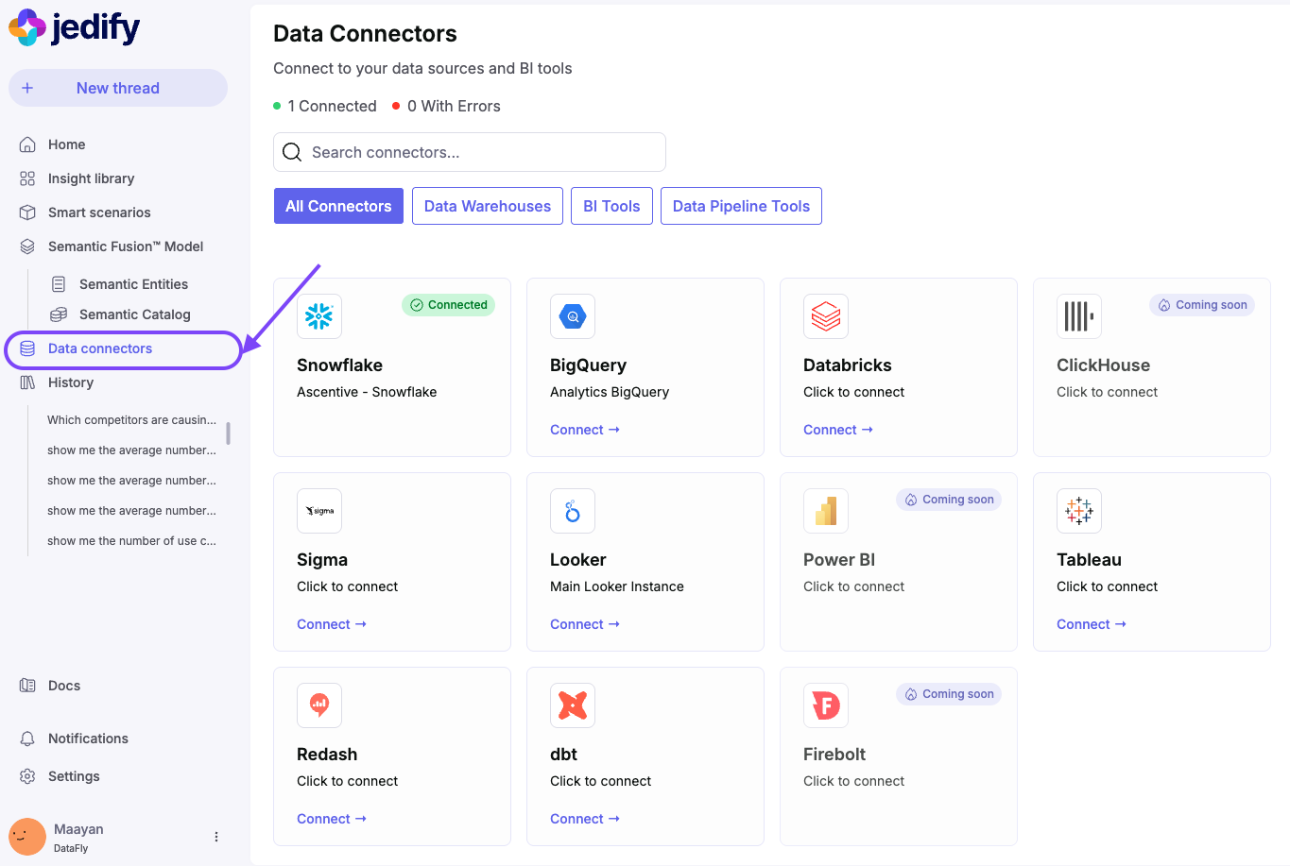
Task: Click the Sigma connector logo icon
Action: pos(319,511)
